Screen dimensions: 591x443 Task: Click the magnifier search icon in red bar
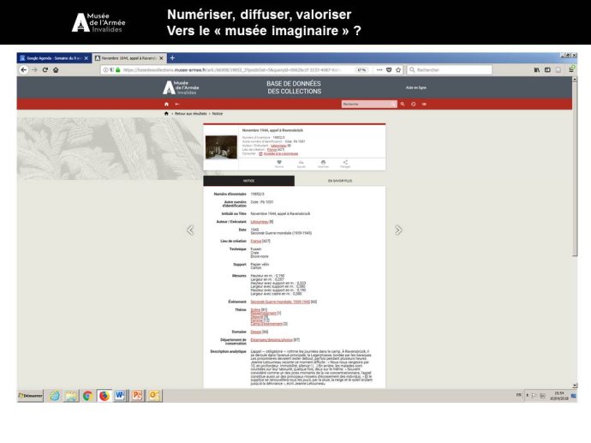pos(403,104)
